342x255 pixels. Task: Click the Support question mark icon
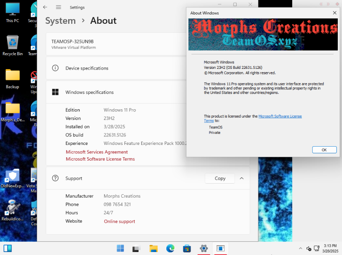pos(55,178)
